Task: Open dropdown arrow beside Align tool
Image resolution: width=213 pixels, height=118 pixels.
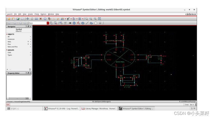Action: (77, 19)
